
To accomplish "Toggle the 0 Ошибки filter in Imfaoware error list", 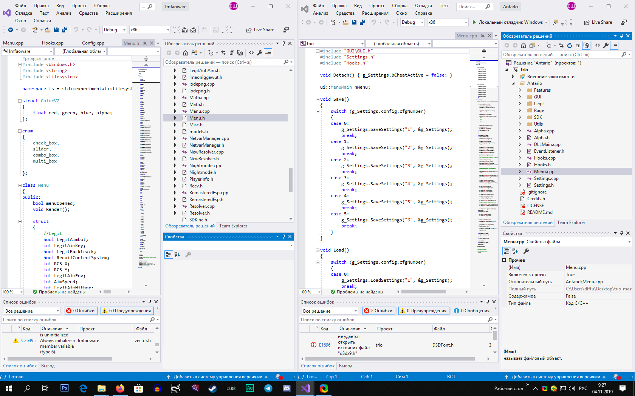I will 81,311.
